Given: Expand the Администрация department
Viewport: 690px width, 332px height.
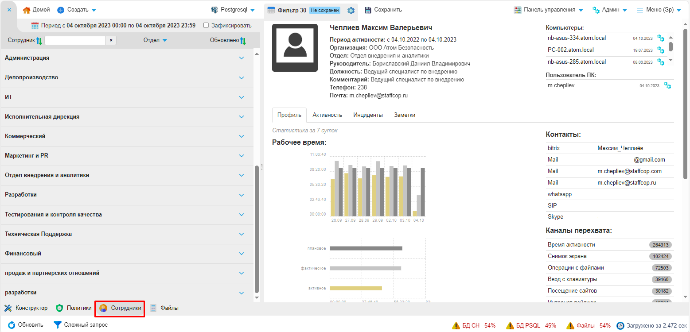Looking at the screenshot, I should tap(242, 58).
